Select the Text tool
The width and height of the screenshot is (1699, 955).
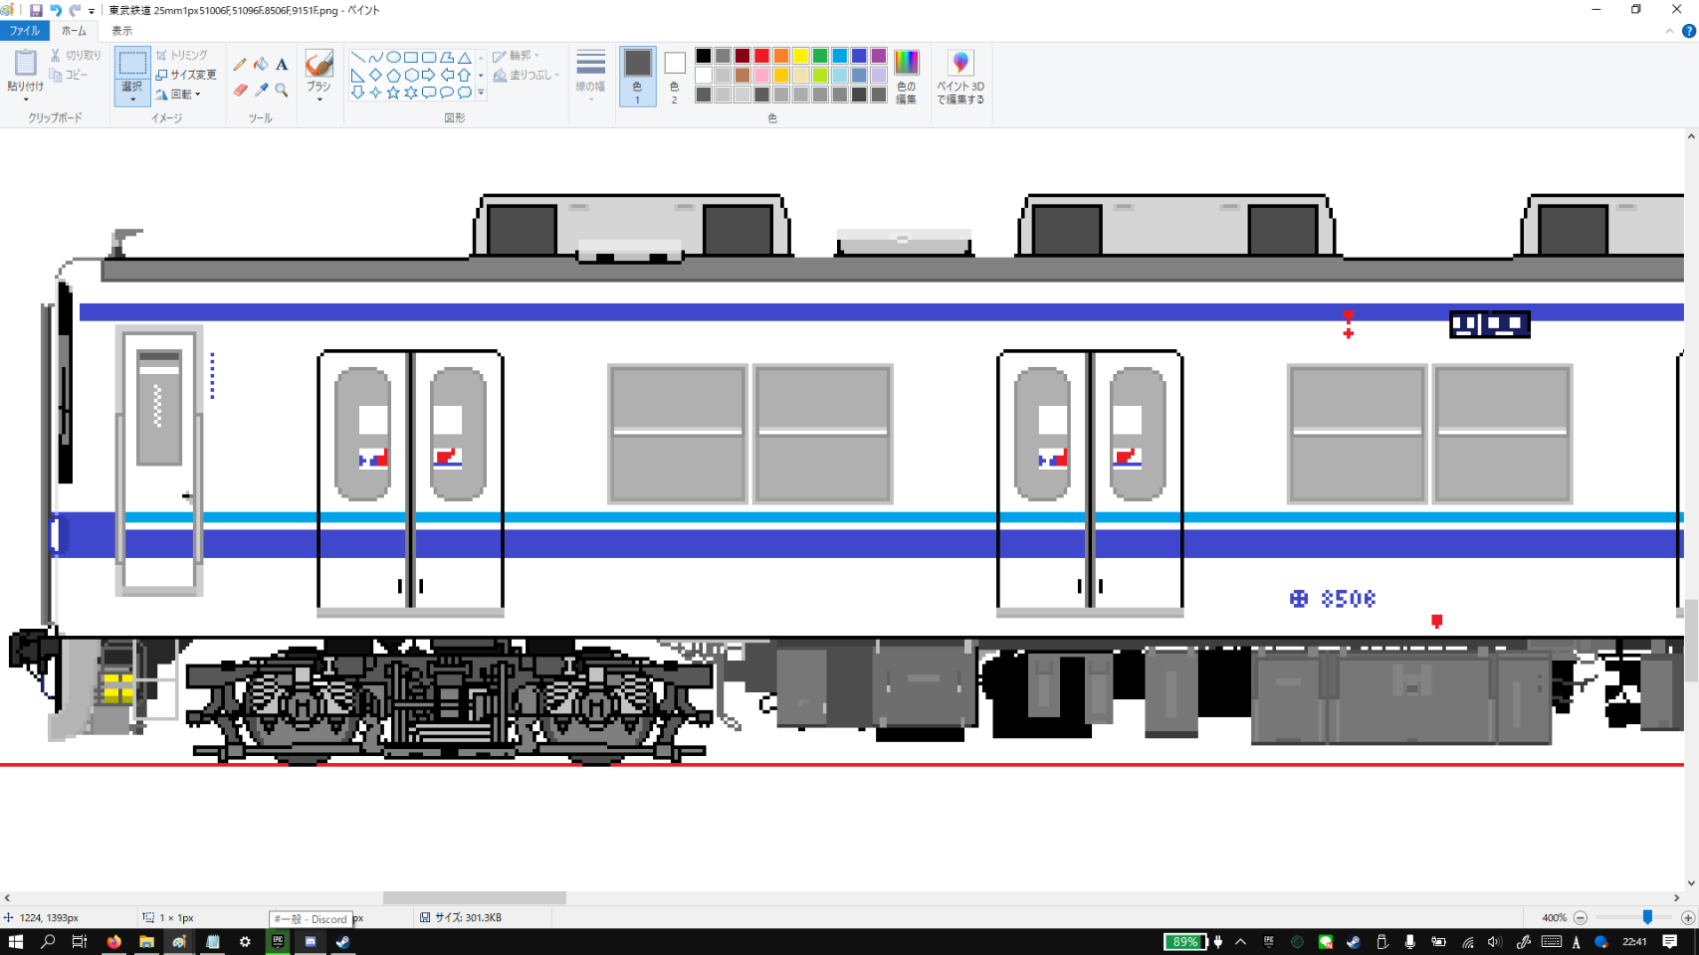[x=282, y=65]
